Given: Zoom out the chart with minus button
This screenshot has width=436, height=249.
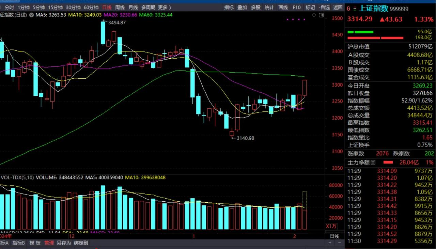Looking at the screenshot, I should tap(339, 243).
